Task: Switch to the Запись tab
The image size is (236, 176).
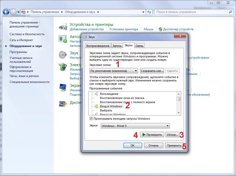Action: point(117,46)
